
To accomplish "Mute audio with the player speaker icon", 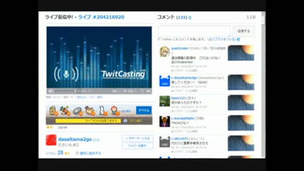I will pos(50,91).
